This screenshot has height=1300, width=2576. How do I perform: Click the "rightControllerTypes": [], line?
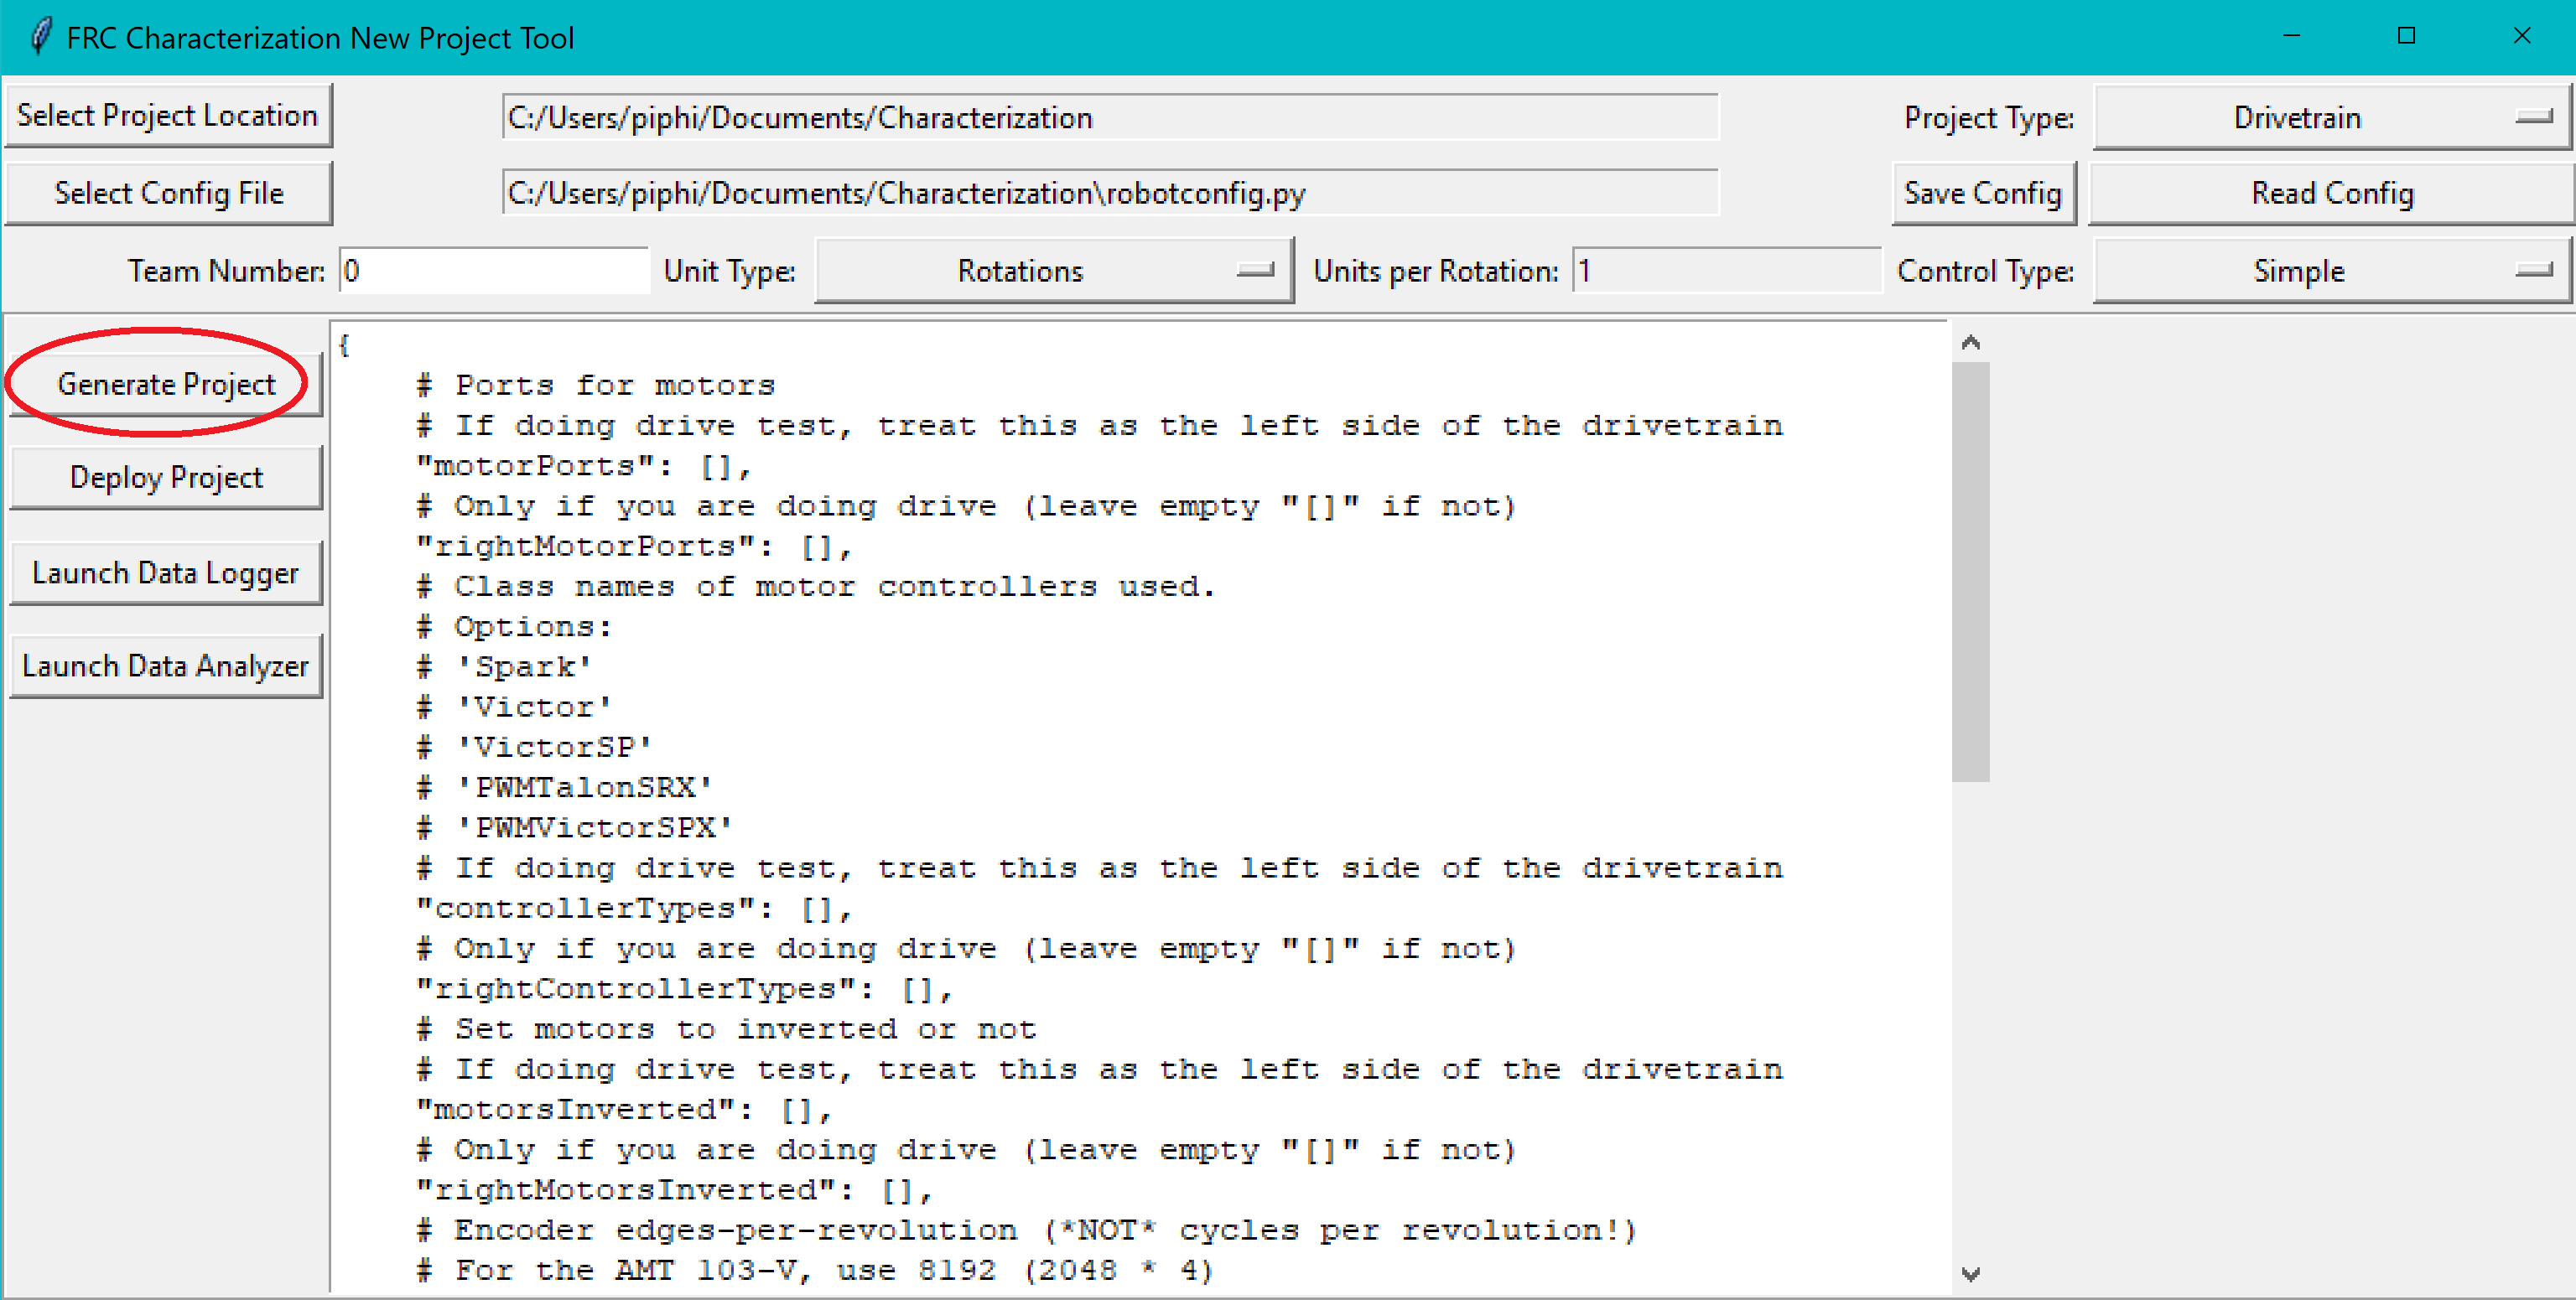coord(684,989)
